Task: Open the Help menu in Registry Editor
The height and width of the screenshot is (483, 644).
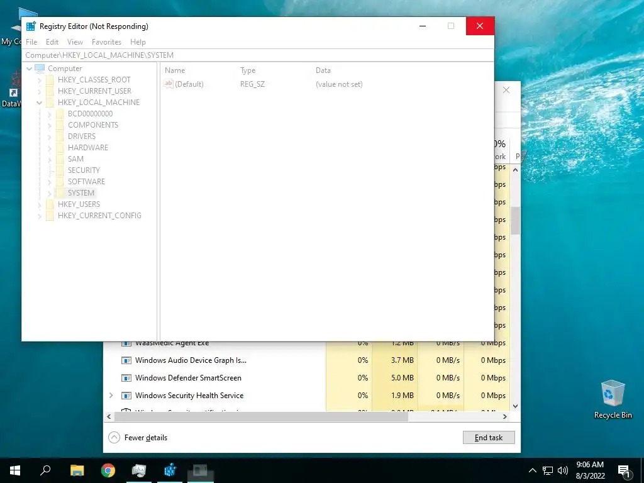Action: [x=138, y=42]
